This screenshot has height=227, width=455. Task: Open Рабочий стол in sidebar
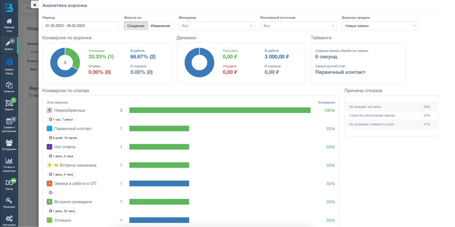pos(9,25)
